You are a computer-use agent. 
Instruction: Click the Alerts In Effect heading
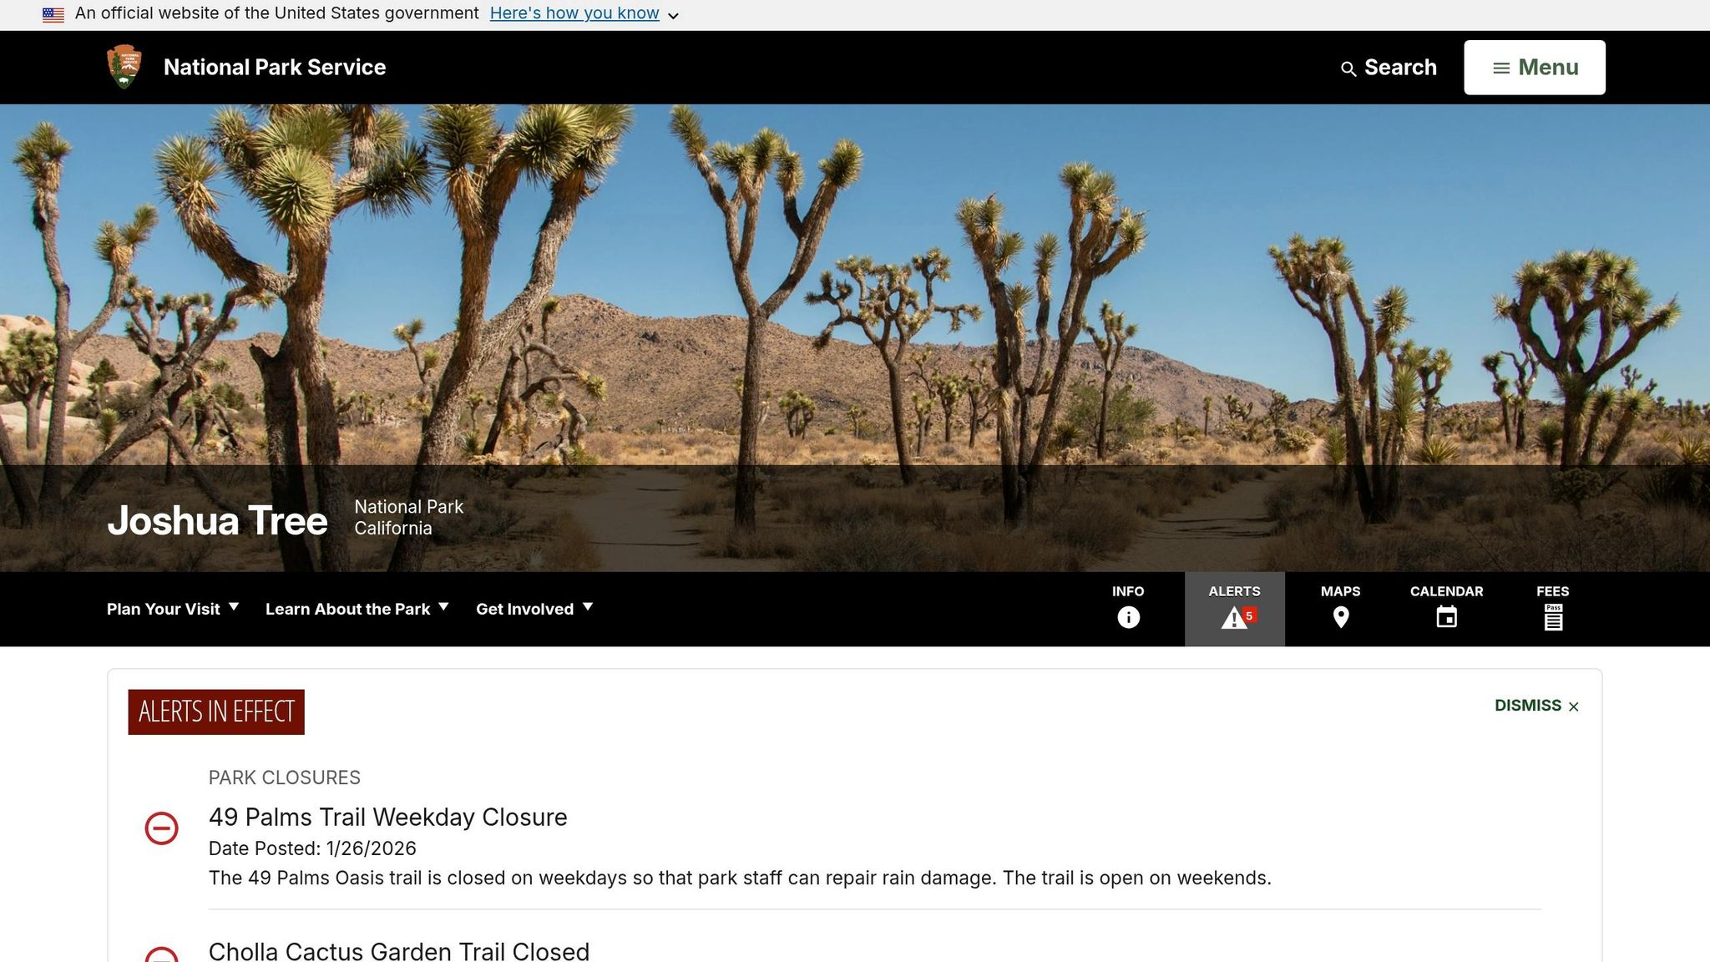pos(216,711)
